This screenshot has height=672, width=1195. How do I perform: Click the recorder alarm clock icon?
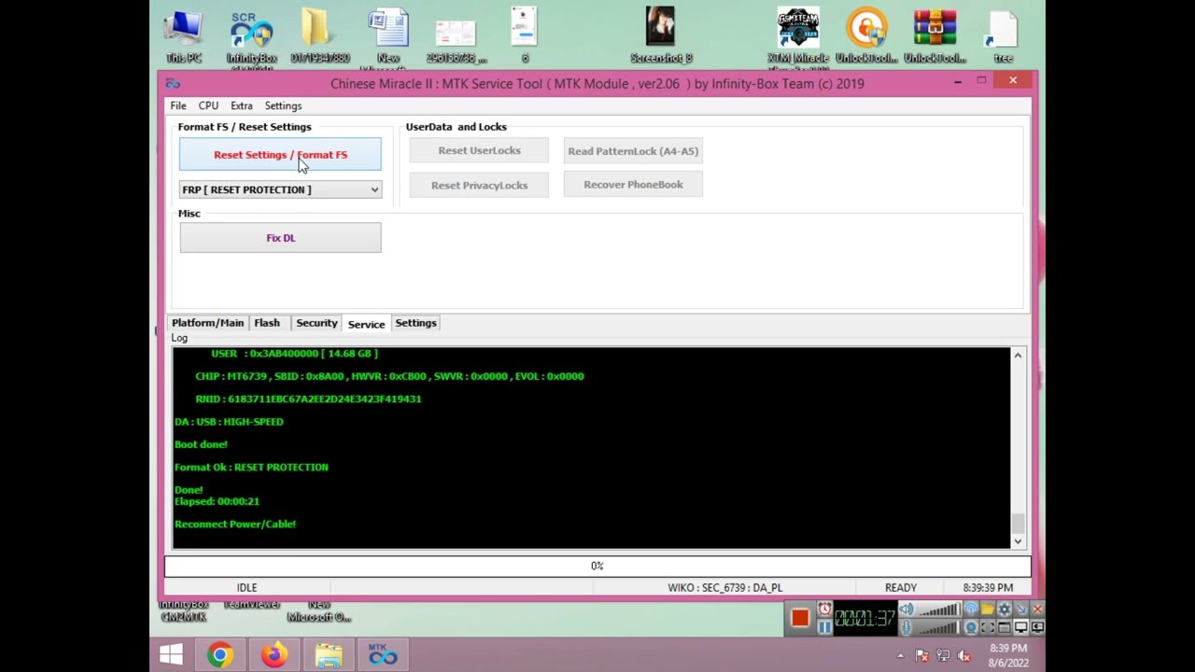point(825,609)
